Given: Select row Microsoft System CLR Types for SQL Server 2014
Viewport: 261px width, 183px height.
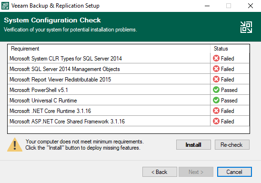Looking at the screenshot, I should click(128, 59).
